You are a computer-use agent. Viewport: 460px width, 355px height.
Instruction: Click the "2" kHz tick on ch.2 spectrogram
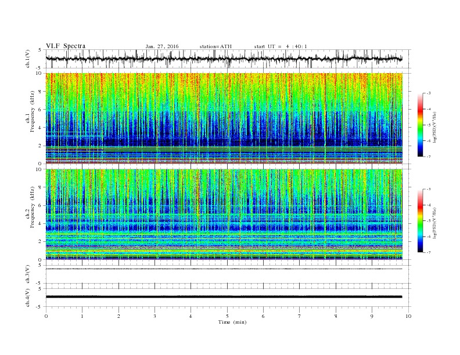point(41,242)
